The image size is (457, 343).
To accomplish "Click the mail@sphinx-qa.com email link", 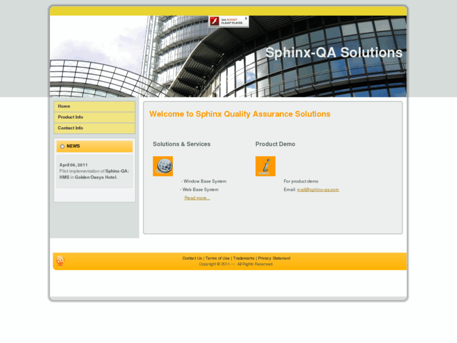I will (x=318, y=189).
